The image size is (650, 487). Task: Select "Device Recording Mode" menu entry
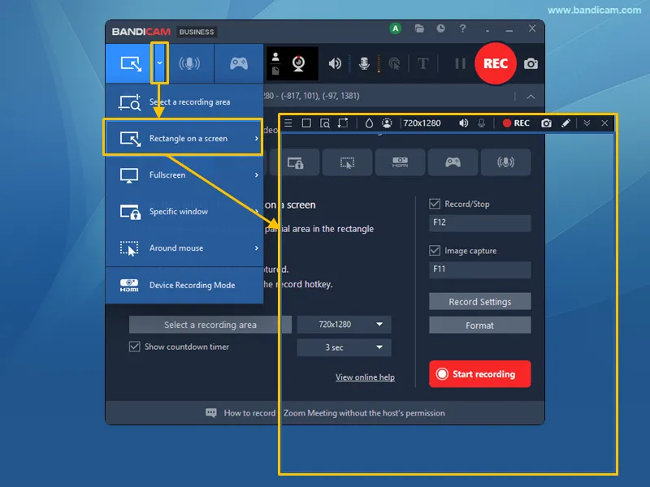point(184,285)
